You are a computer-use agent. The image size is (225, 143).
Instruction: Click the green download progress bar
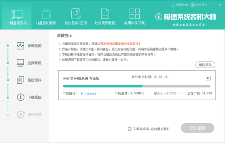[137, 86]
